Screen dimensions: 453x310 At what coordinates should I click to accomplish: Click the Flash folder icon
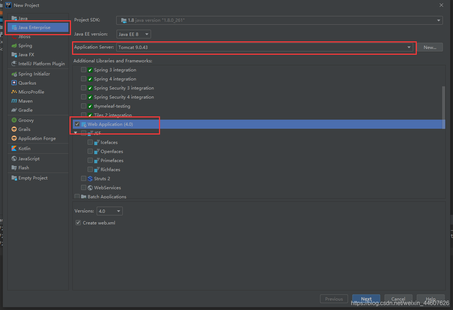click(x=14, y=168)
